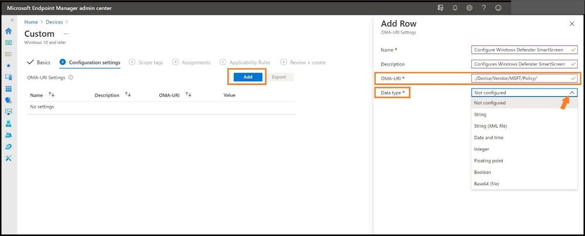This screenshot has width=585, height=236.
Task: Open Troubleshooting tools icon in sidebar
Action: click(8, 158)
